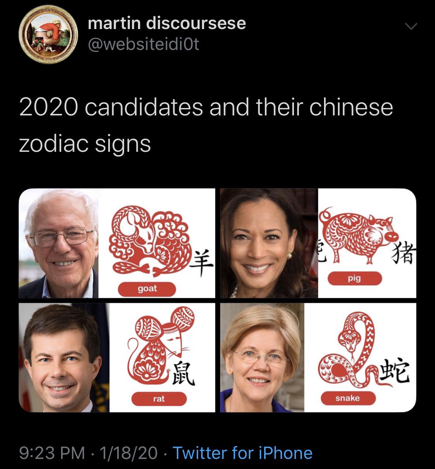Viewport: 435px width, 469px height.
Task: Open the top-left goat image tile
Action: (x=117, y=243)
